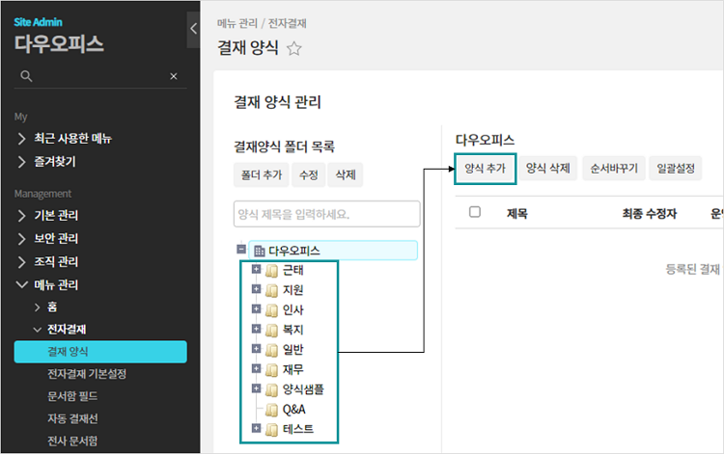
Task: Favorite the 결재 양식 page via star icon
Action: click(294, 48)
